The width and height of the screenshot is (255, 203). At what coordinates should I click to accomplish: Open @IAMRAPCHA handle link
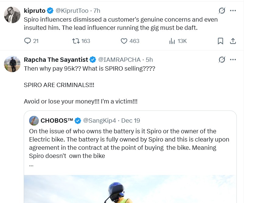click(x=119, y=60)
